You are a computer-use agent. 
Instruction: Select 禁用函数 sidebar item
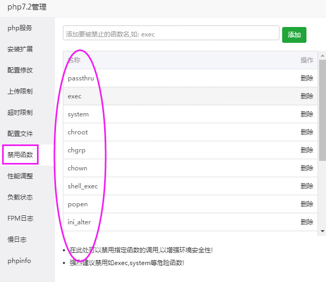pos(20,154)
